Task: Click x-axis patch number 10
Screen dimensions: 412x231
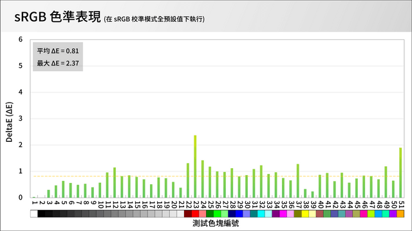Action: (100, 205)
